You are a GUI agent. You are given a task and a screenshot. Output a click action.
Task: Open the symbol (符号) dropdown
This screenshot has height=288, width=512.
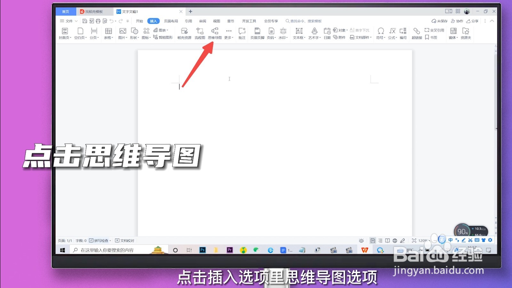pyautogui.click(x=381, y=33)
